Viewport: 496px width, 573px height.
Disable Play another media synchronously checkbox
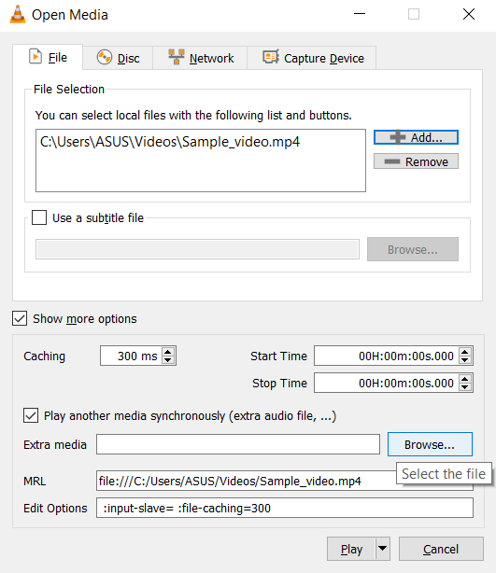pyautogui.click(x=31, y=415)
